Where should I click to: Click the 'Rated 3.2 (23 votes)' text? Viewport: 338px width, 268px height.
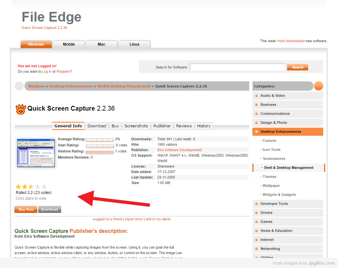[x=34, y=192]
